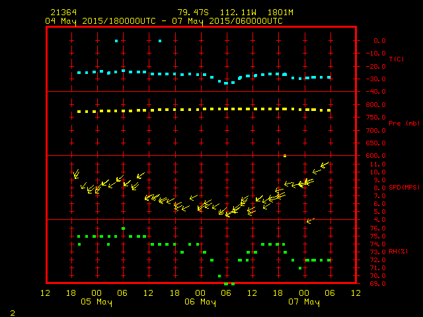
Task: Click the 650.0 pressure tick value
Action: tap(376, 143)
